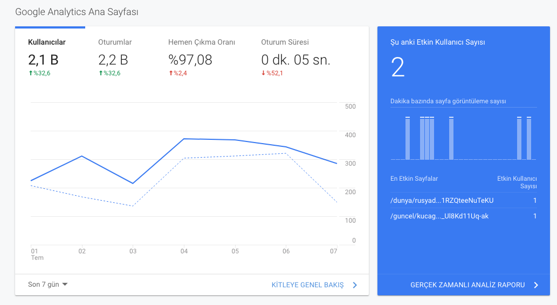Screen dimensions: 557x305
Task: Open the /guncel/kucag... active page entry
Action: coord(463,216)
